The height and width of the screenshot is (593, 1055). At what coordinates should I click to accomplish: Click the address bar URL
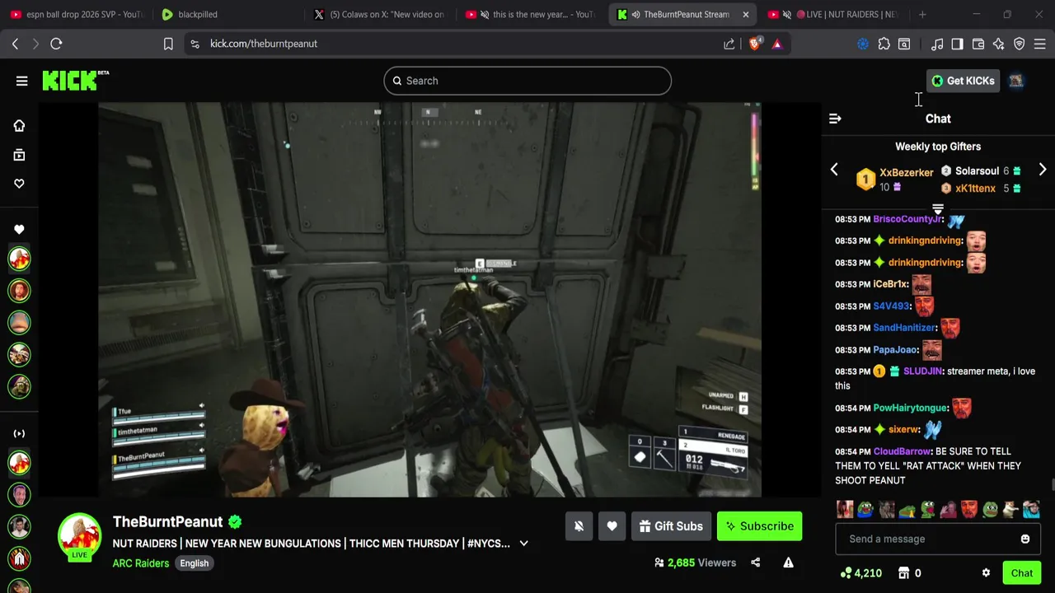coord(264,44)
